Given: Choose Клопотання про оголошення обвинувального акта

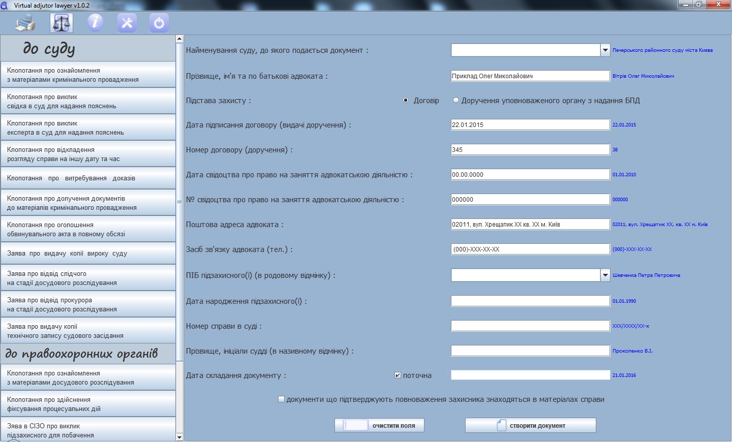Looking at the screenshot, I should click(x=88, y=230).
